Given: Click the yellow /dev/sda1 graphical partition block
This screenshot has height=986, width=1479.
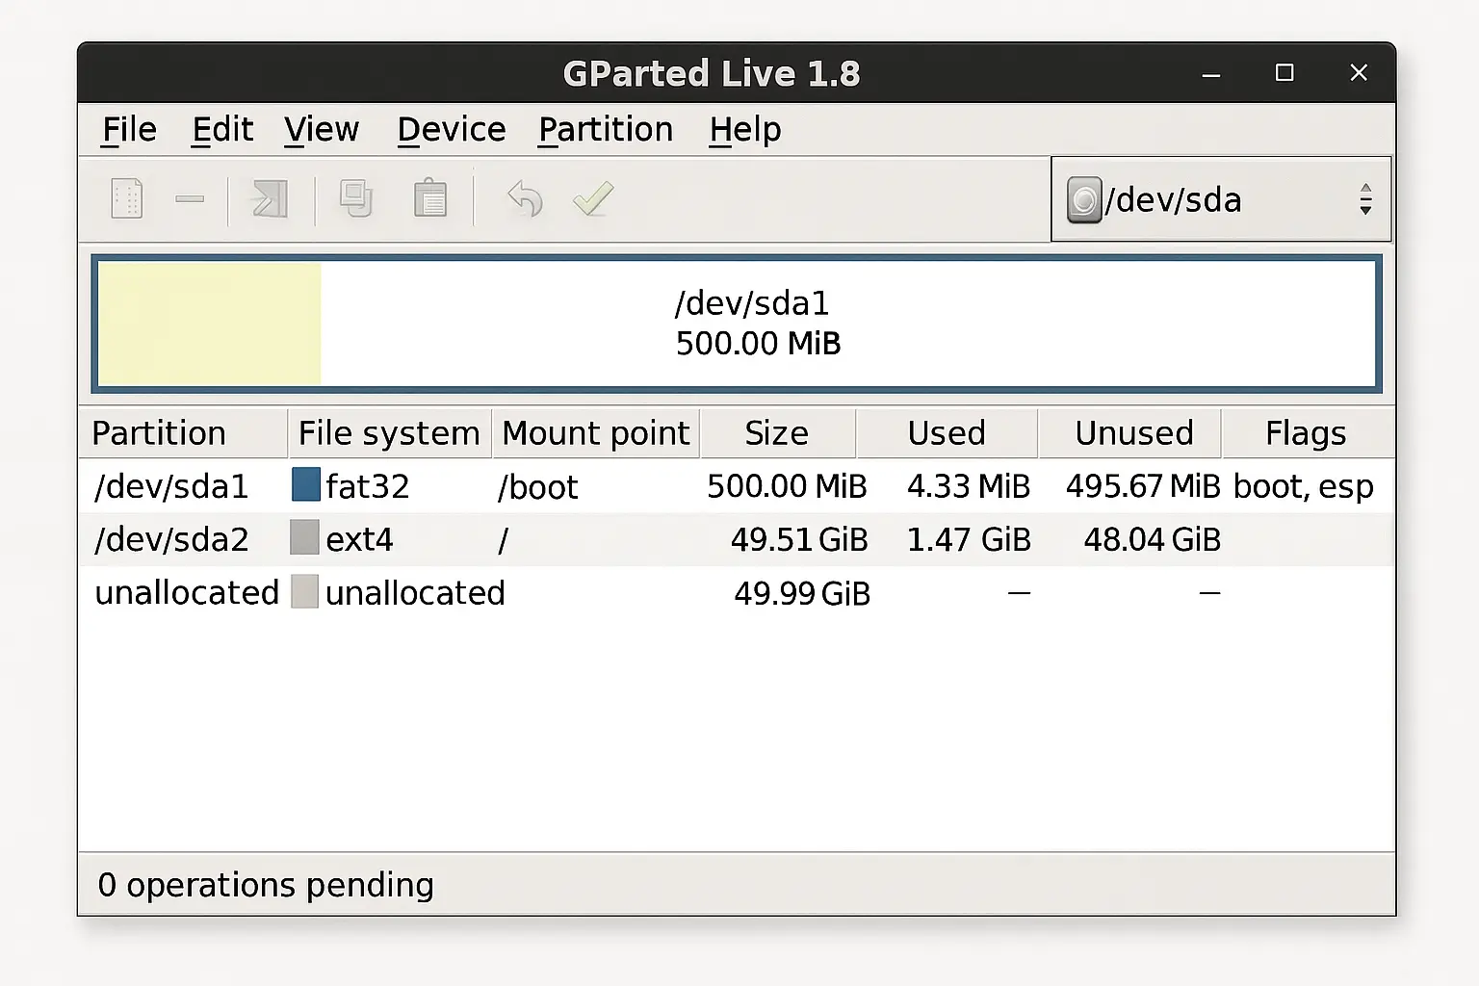Looking at the screenshot, I should pyautogui.click(x=207, y=324).
